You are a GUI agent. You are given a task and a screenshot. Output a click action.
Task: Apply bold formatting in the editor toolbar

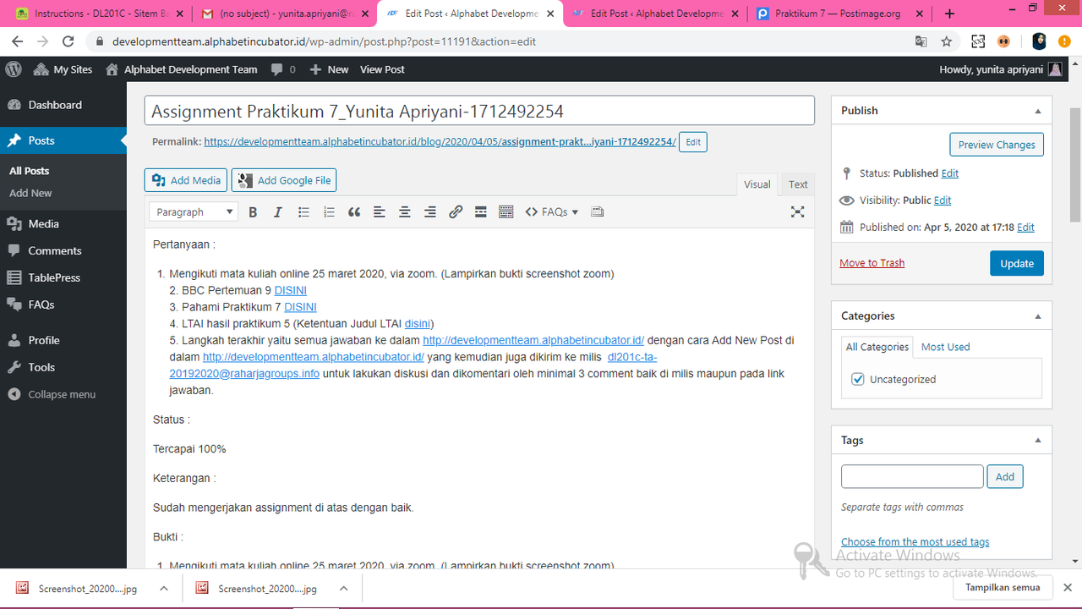click(x=253, y=212)
